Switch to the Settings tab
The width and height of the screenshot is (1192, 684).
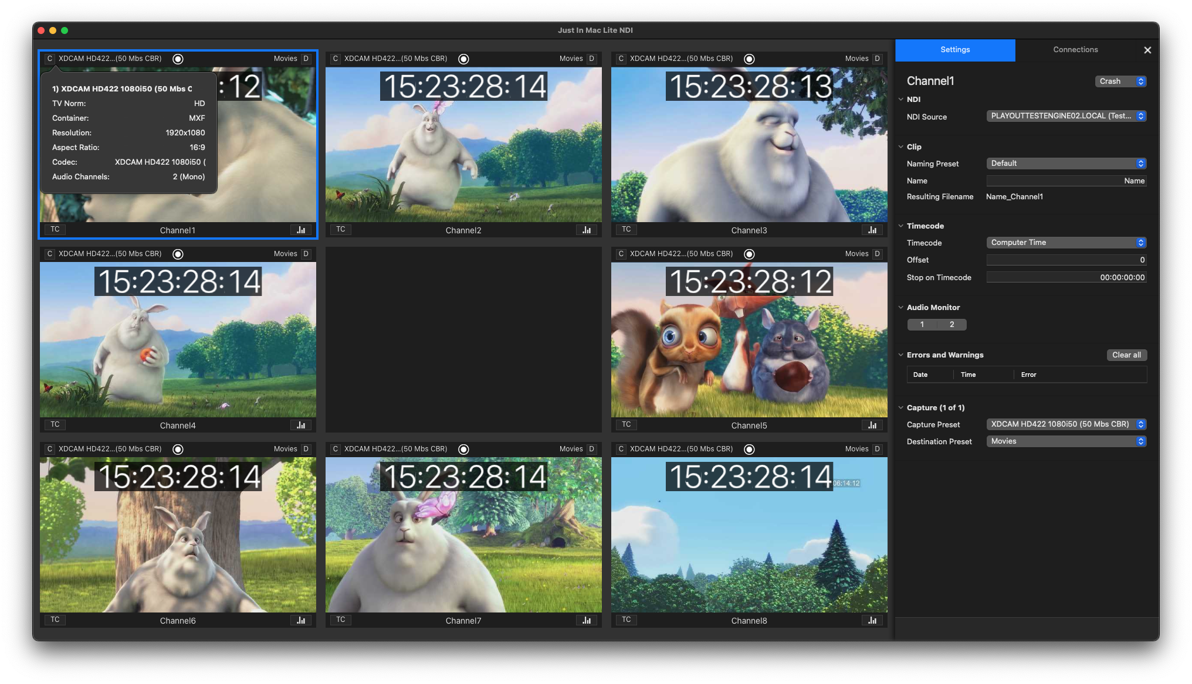pos(955,50)
